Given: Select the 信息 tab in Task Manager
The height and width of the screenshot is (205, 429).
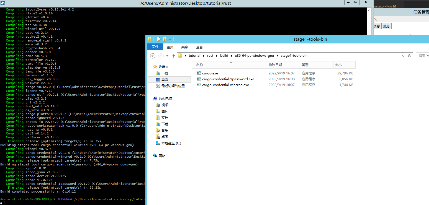Looking at the screenshot, I should 377,26.
